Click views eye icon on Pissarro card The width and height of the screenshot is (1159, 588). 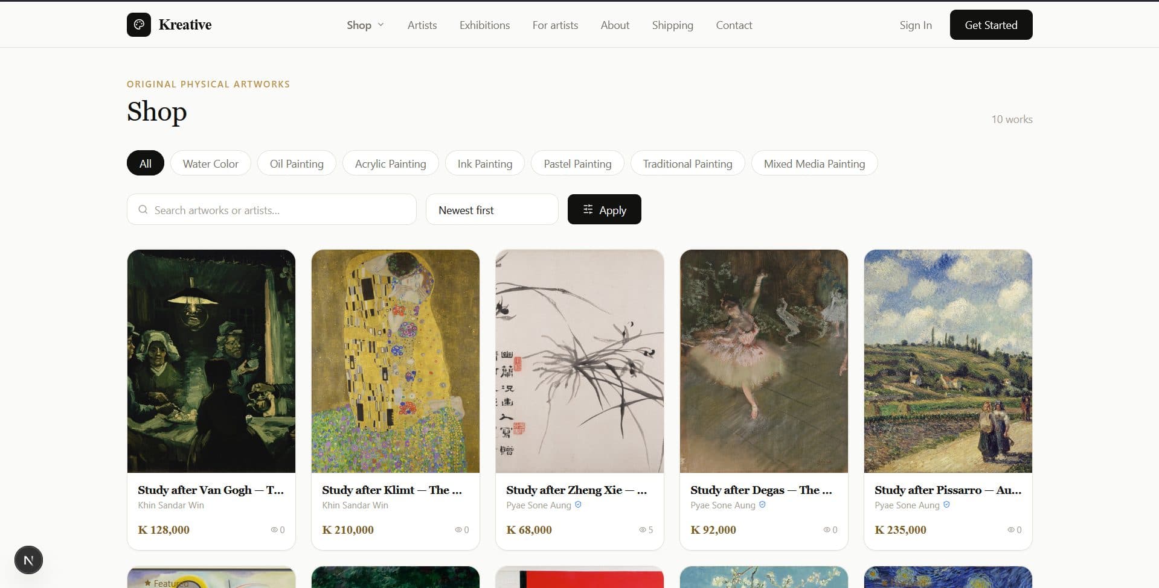pos(1011,530)
